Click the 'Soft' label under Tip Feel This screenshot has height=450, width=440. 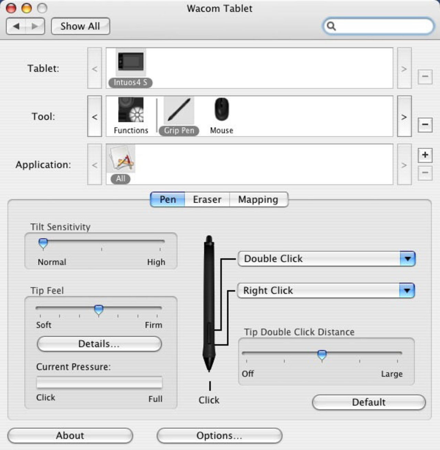(44, 325)
